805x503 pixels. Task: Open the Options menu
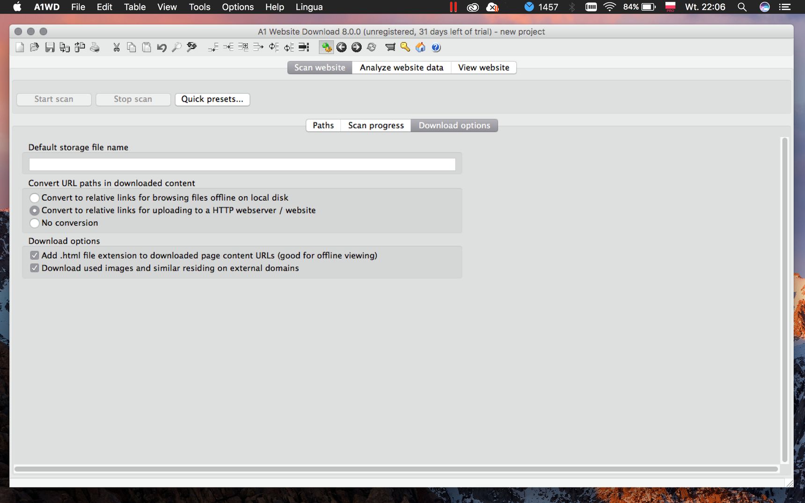click(x=238, y=7)
